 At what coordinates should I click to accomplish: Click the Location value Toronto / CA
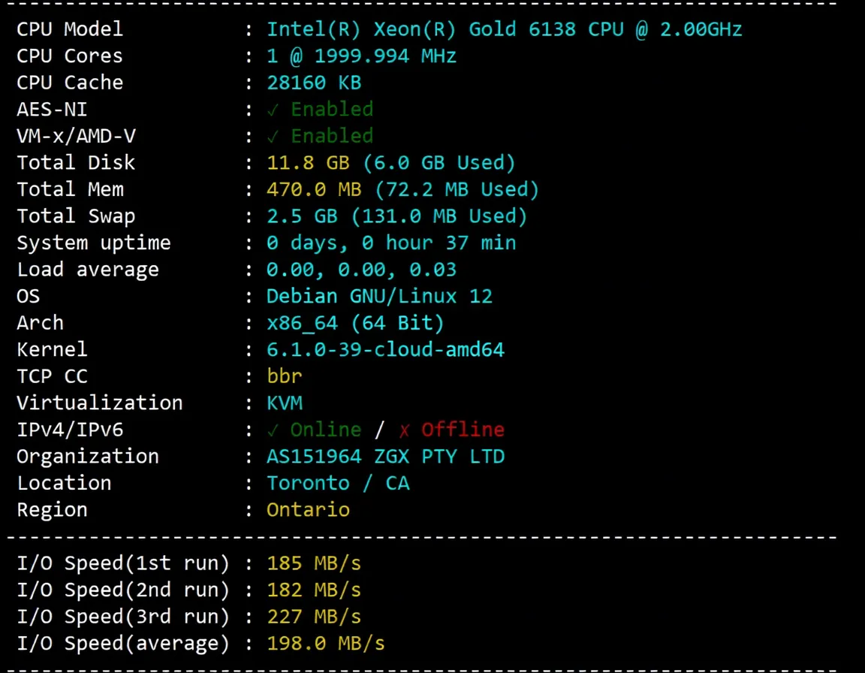pyautogui.click(x=338, y=483)
